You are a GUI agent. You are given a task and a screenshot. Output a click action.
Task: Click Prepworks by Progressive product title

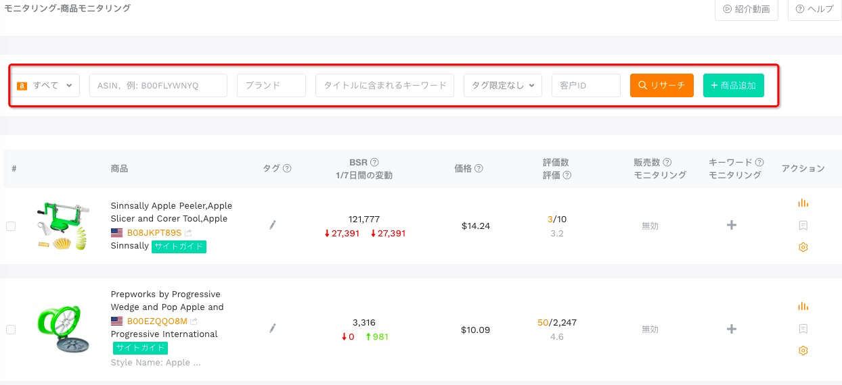[167, 301]
